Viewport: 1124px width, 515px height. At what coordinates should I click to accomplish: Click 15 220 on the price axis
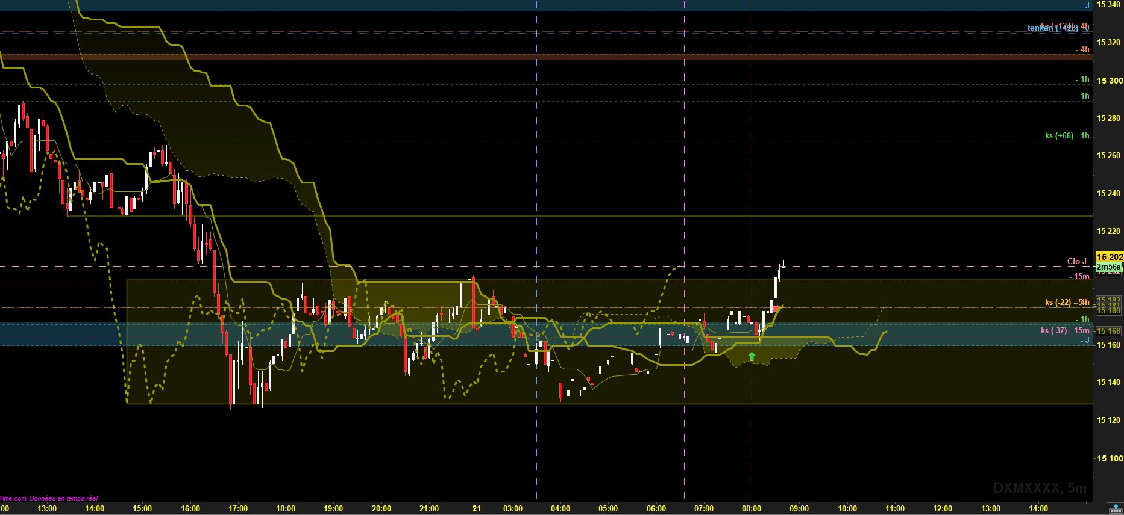coord(1110,232)
